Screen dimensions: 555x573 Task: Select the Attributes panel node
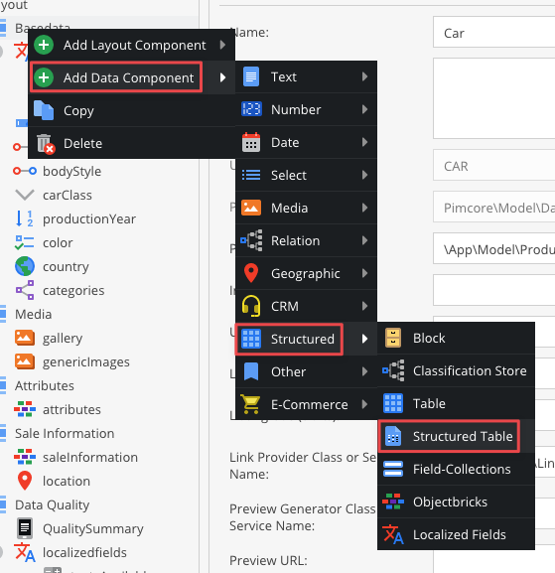(45, 385)
